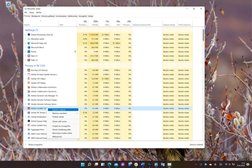Choose Zakończ zadanie in the context menu
This screenshot has width=252, height=168.
63,110
